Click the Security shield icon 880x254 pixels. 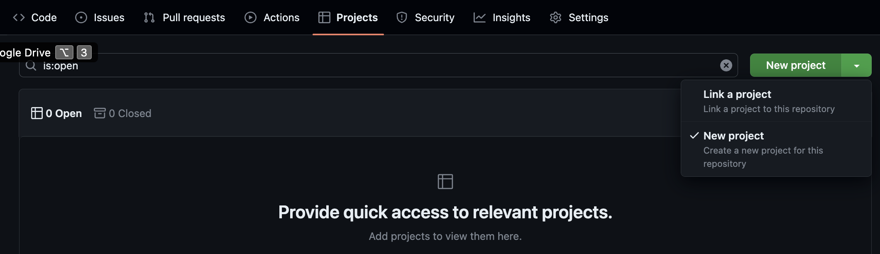pyautogui.click(x=401, y=17)
